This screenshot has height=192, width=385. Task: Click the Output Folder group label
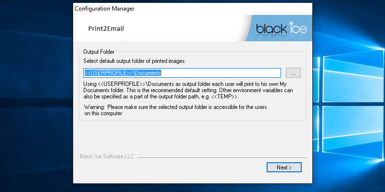pyautogui.click(x=99, y=51)
